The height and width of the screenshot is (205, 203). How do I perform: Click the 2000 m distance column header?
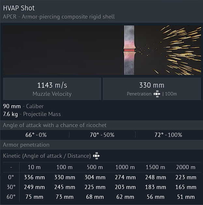(x=186, y=168)
